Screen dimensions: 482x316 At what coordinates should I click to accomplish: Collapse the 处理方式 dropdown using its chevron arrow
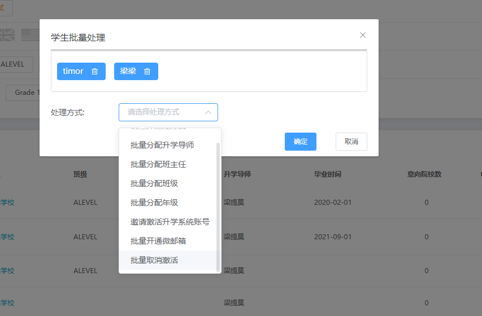click(x=208, y=112)
